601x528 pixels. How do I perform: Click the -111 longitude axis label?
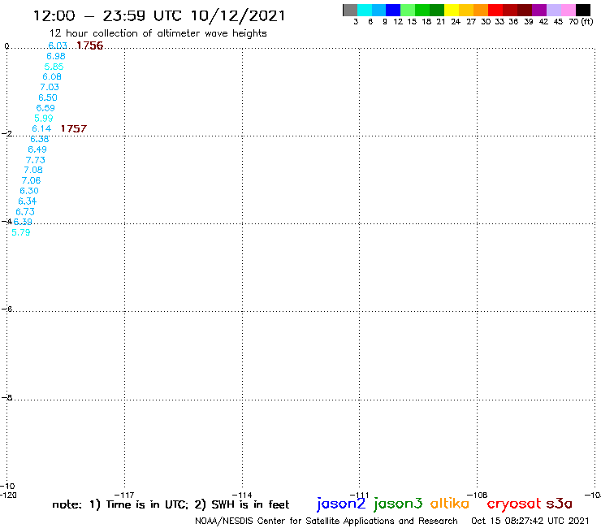(x=359, y=495)
